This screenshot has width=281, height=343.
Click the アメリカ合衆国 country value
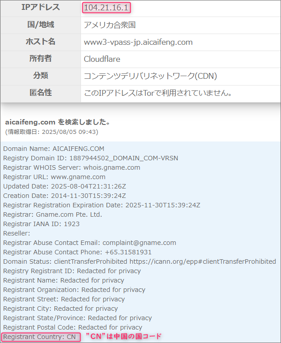(x=110, y=25)
